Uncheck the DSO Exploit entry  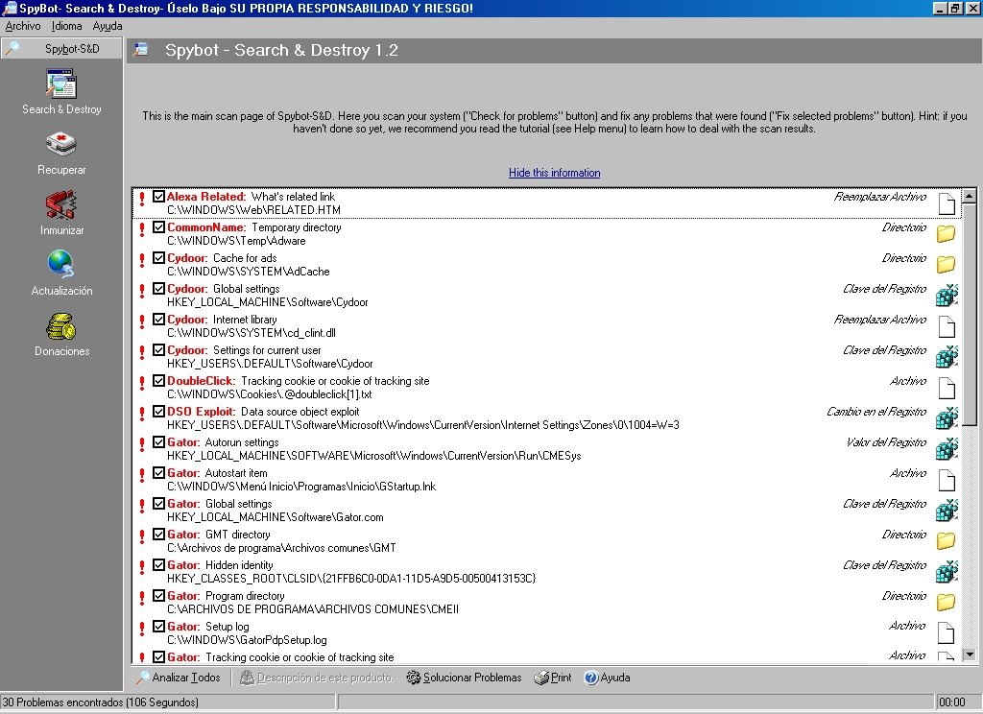pyautogui.click(x=158, y=412)
